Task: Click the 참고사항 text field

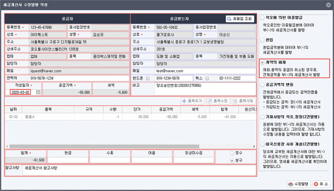Action: coord(140,170)
